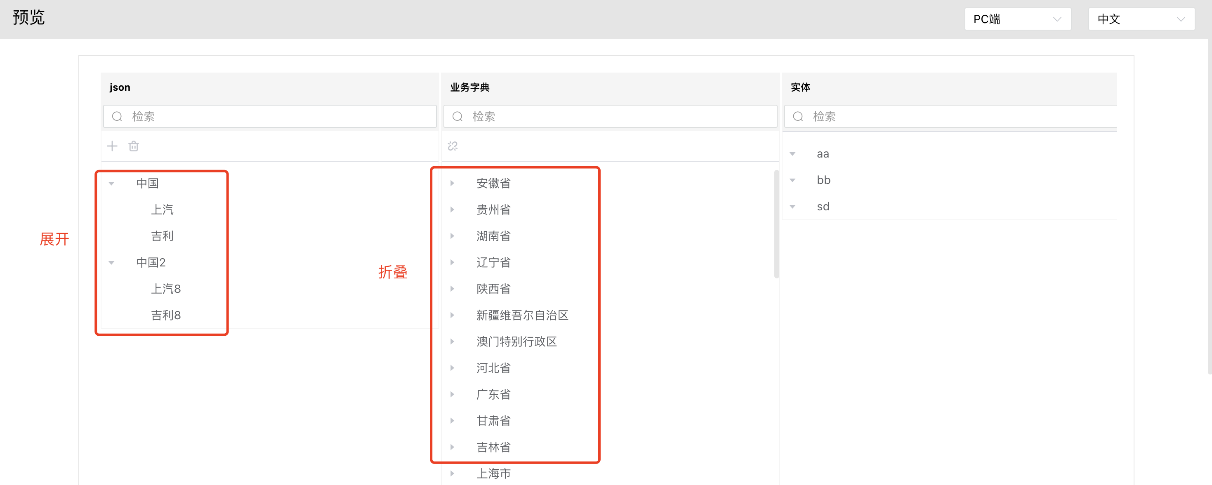This screenshot has width=1212, height=485.
Task: Collapse the aa entity node
Action: point(792,154)
